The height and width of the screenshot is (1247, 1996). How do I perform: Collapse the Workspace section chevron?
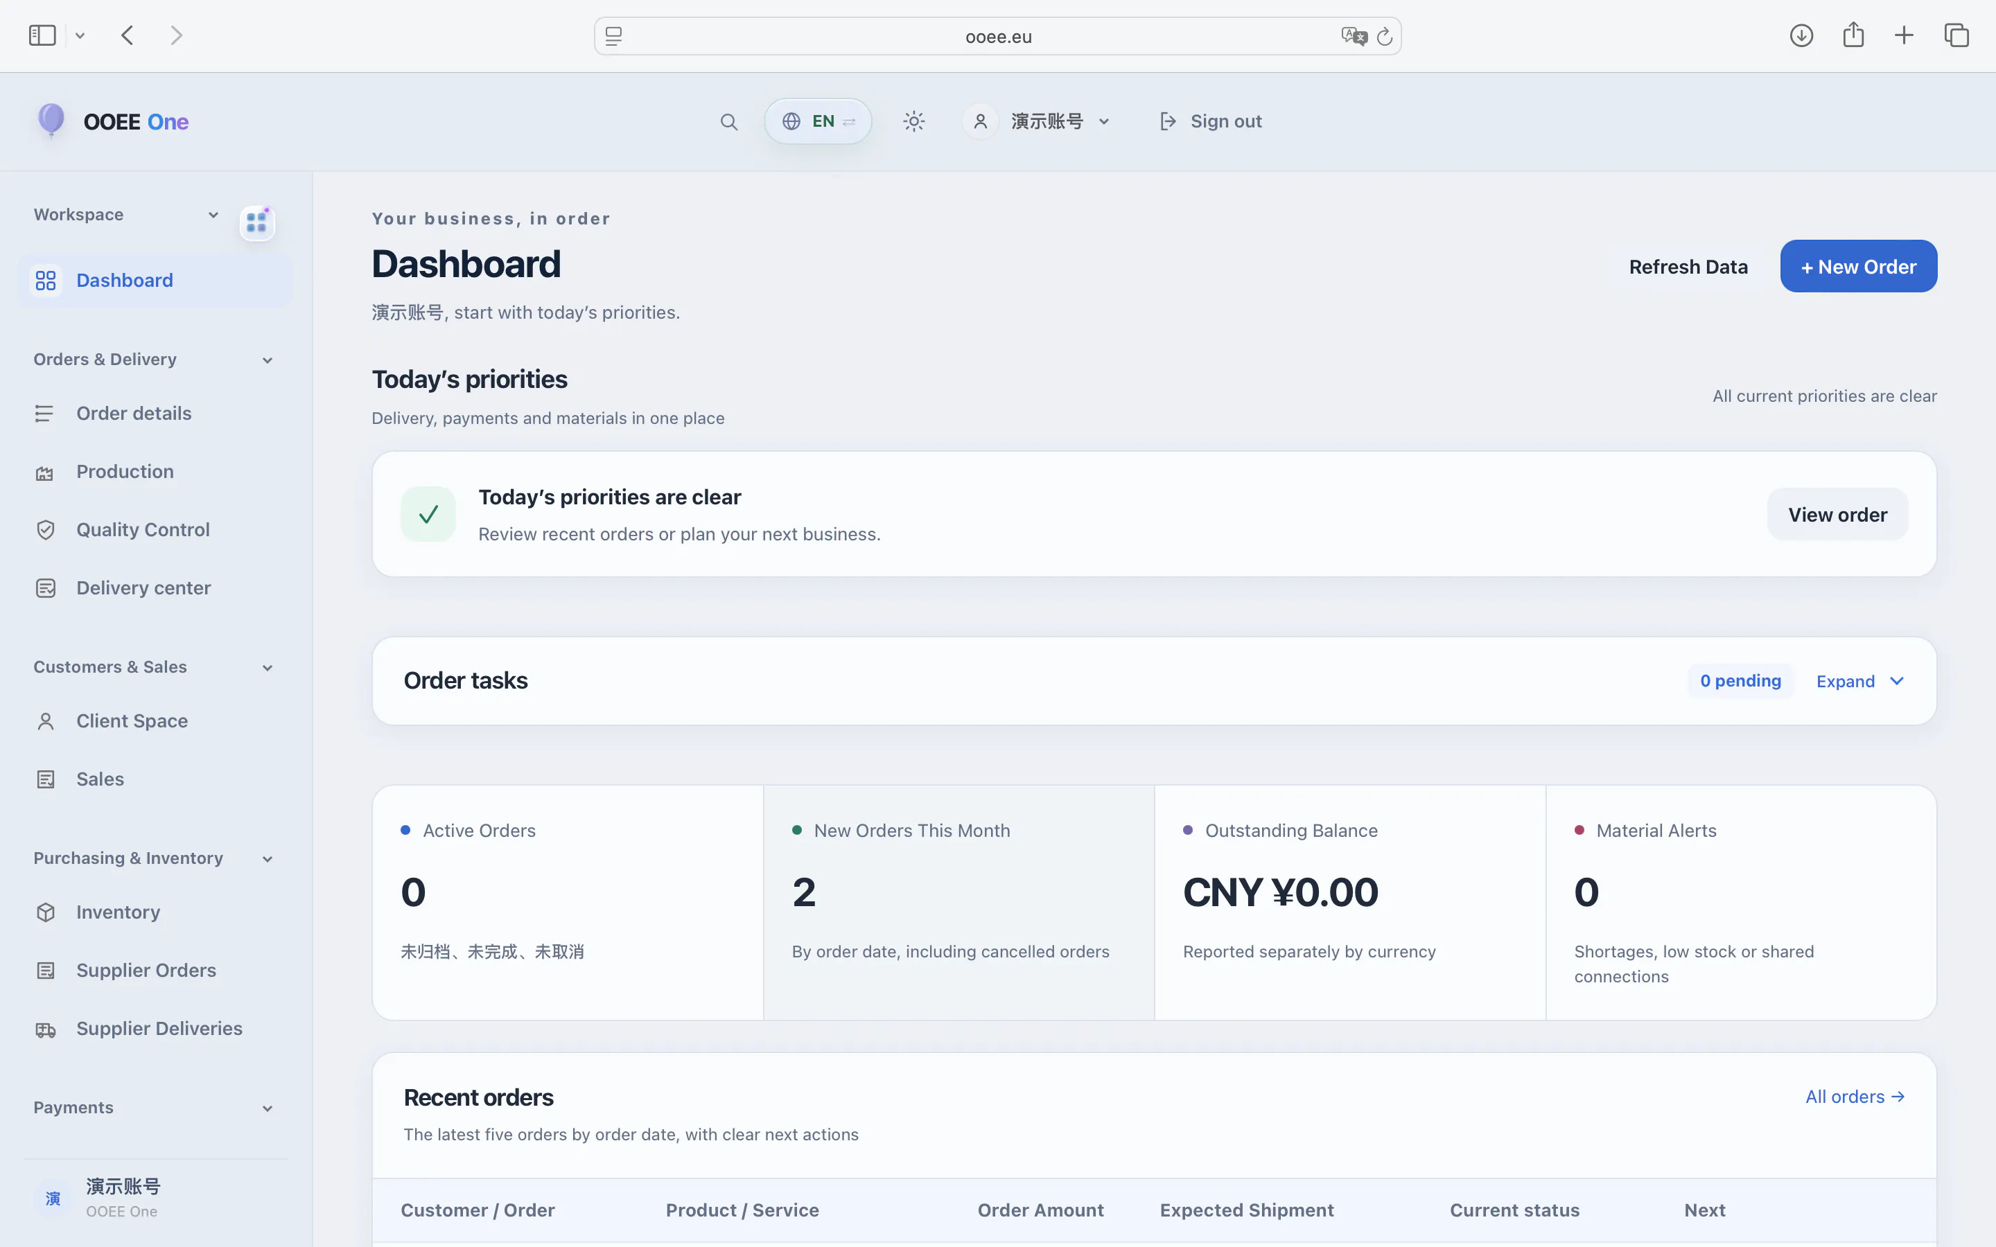coord(213,215)
